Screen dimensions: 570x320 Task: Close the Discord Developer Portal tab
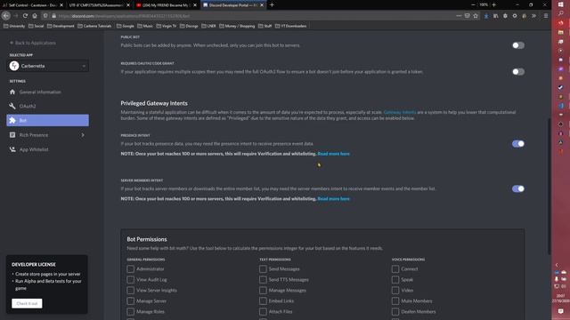click(x=262, y=5)
